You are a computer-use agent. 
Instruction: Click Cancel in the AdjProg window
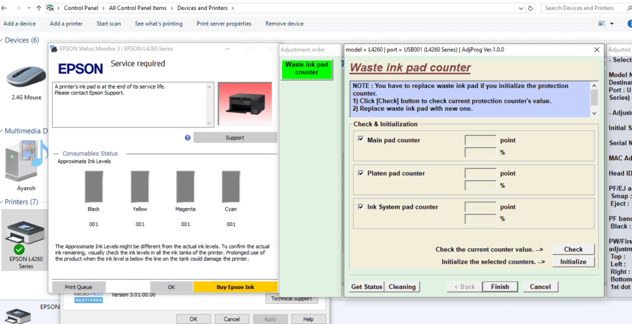pyautogui.click(x=540, y=287)
